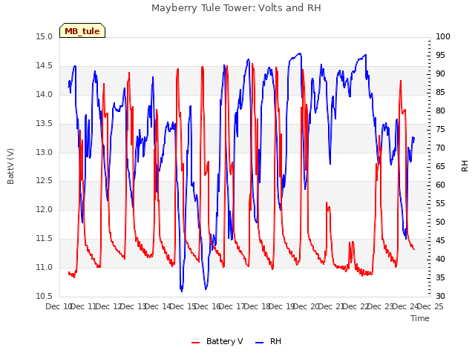
Task: Click the RH legend entry text
Action: coord(275,341)
